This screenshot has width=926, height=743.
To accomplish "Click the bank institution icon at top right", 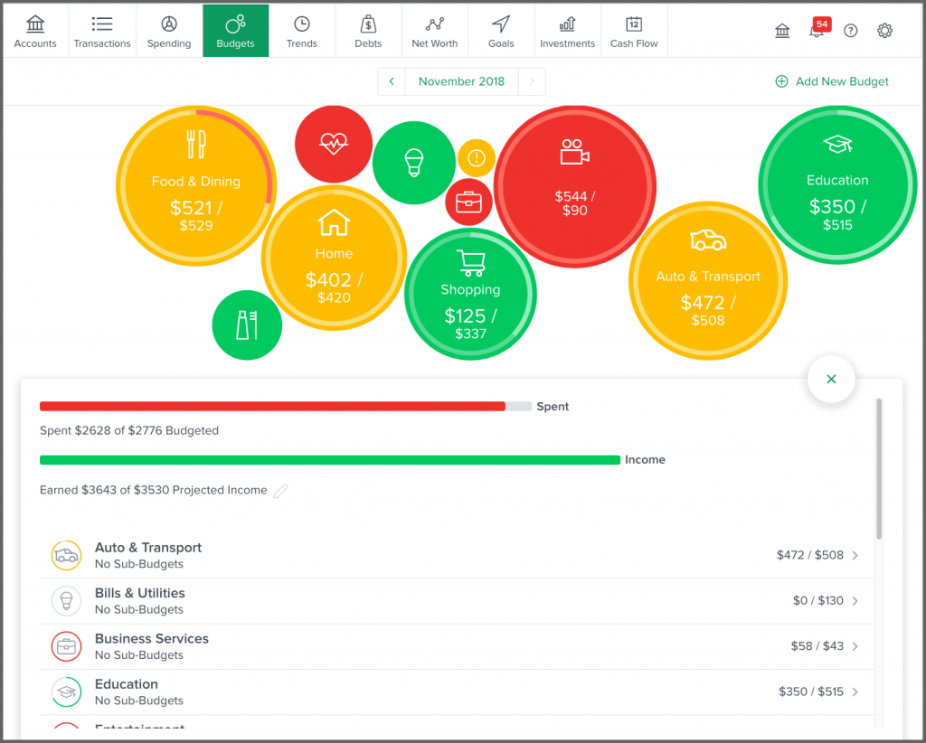I will pos(782,31).
